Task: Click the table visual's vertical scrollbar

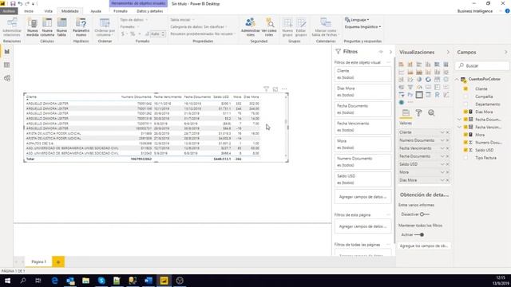Action: pos(286,126)
